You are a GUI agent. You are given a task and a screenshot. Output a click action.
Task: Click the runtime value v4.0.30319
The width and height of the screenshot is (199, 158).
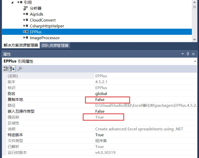[105, 153]
